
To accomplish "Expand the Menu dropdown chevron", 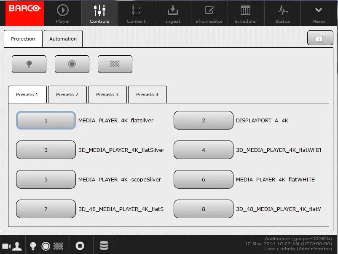I will pos(318,14).
